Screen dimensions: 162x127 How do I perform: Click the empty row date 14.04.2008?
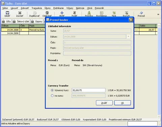[10, 33]
